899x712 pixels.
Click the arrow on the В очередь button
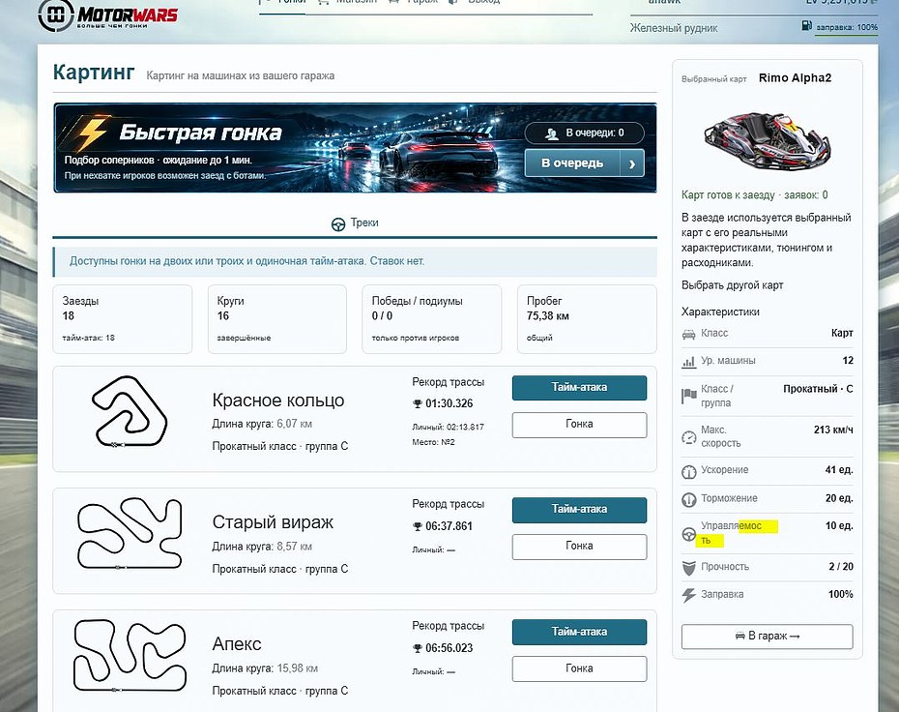coord(632,163)
